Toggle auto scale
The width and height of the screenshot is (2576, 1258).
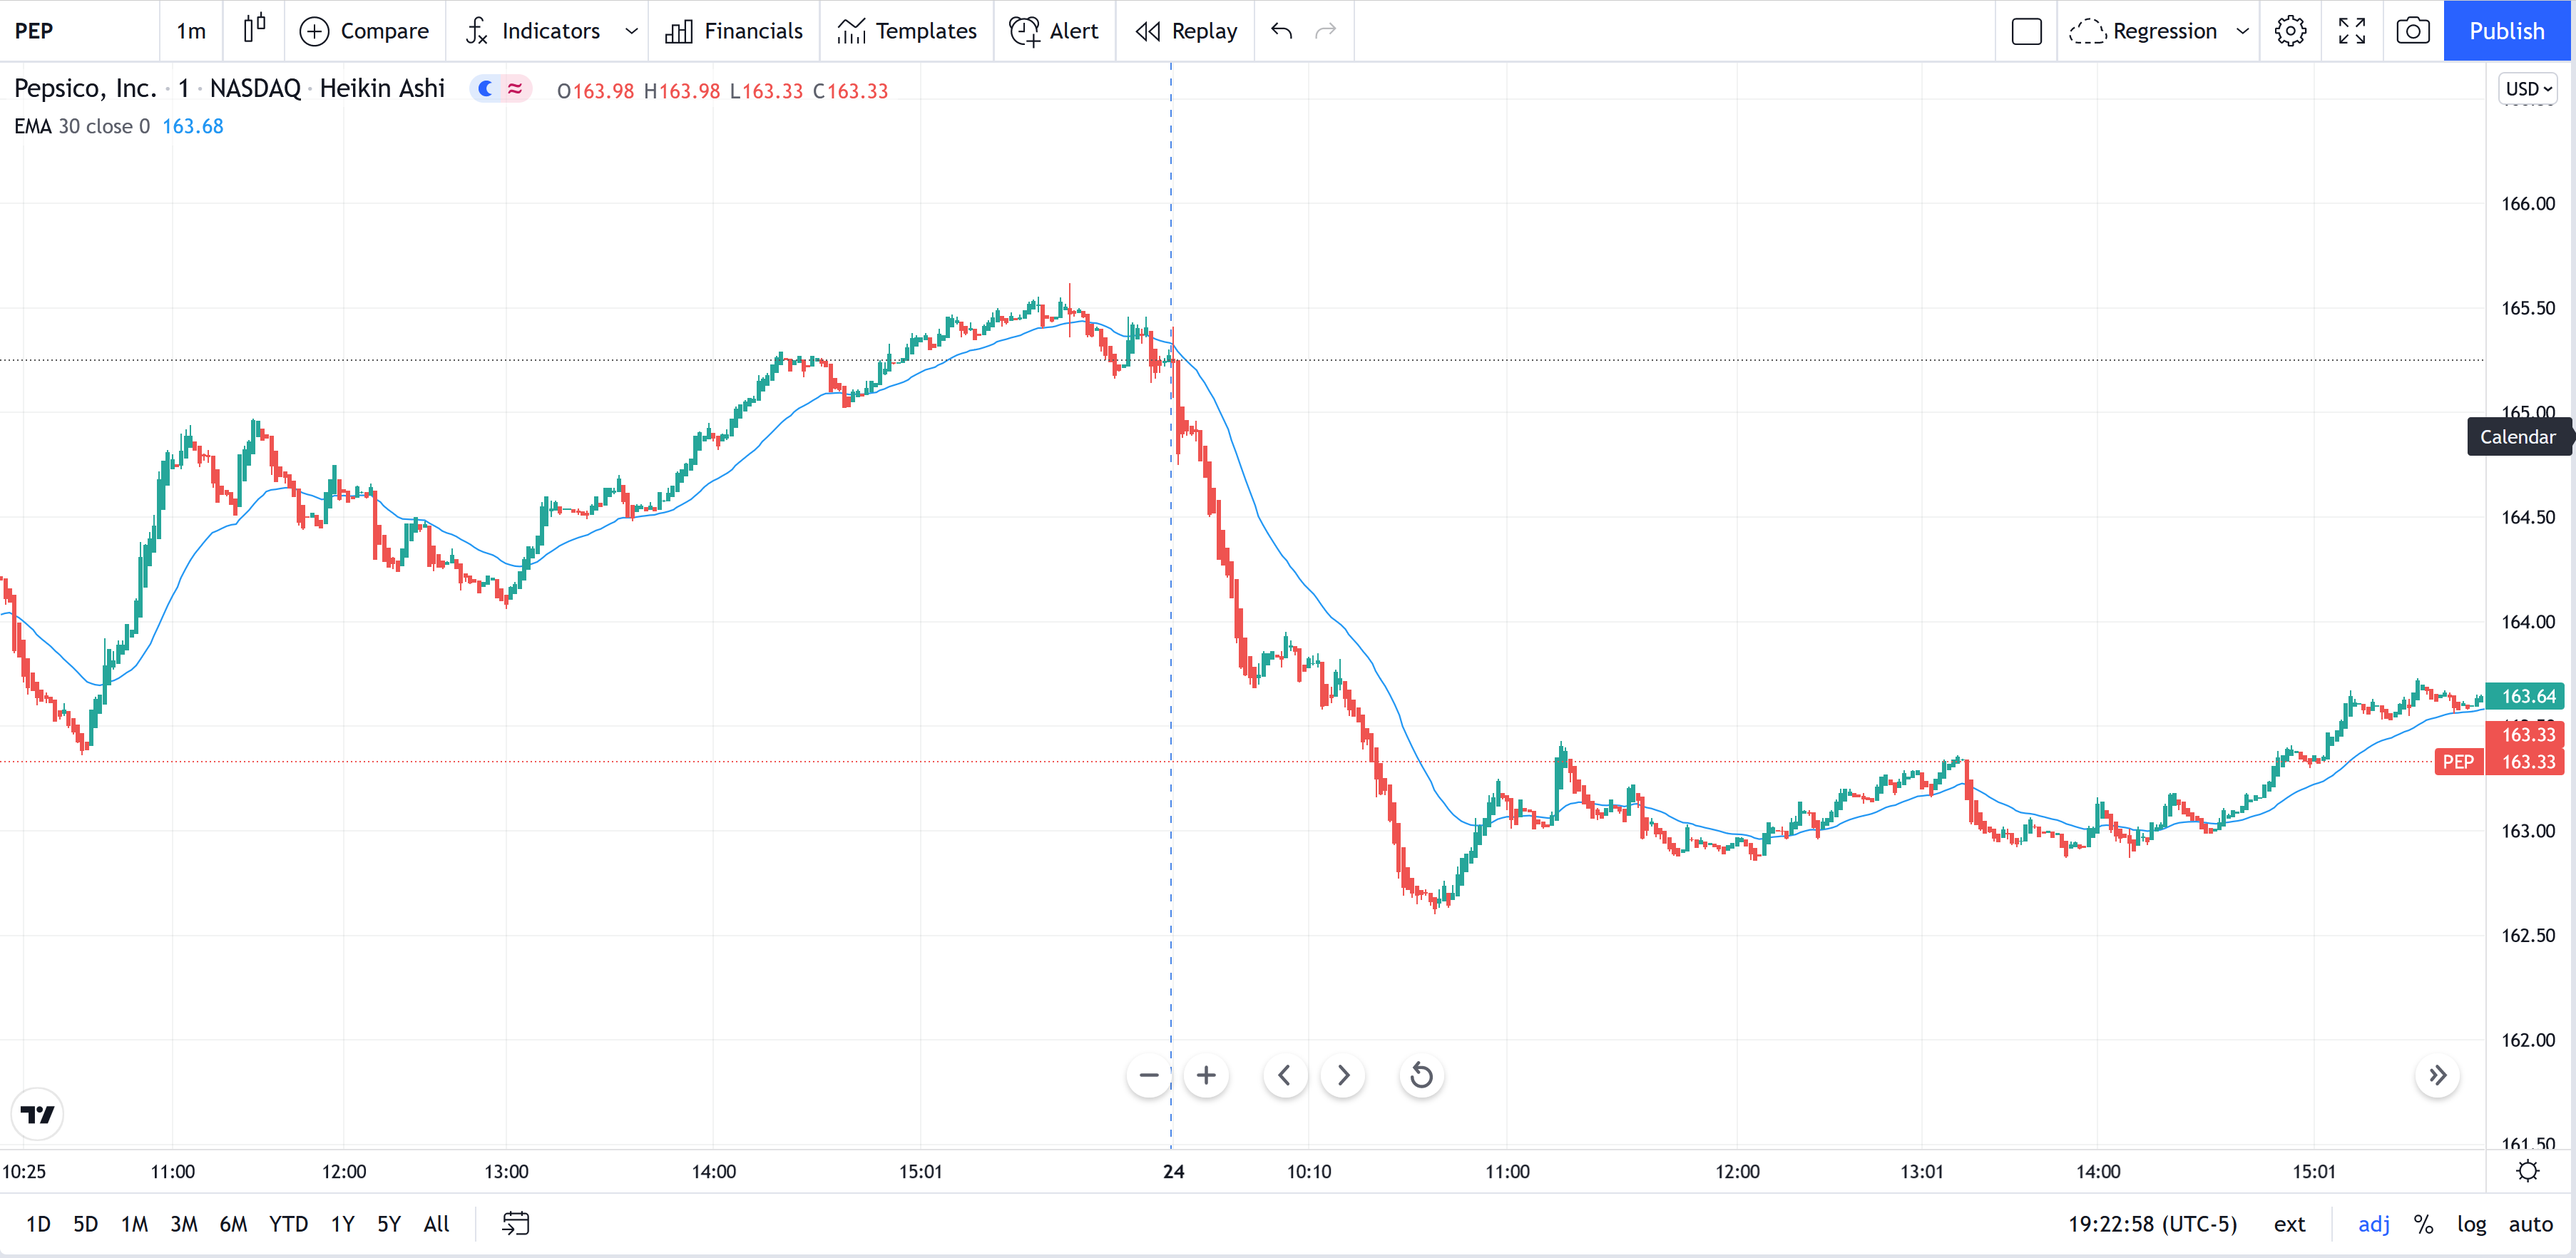[2530, 1224]
